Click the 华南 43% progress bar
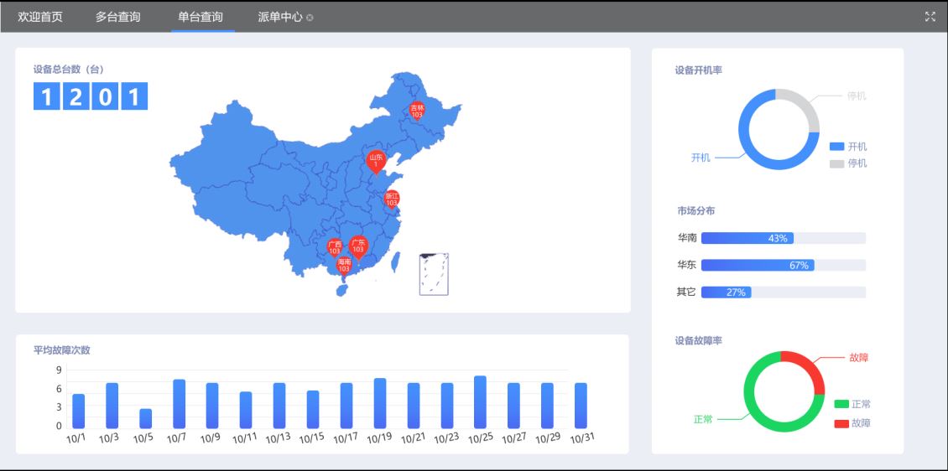The image size is (948, 471). (747, 238)
